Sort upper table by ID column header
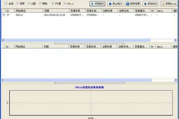179x119 pixels. pyautogui.click(x=10, y=11)
